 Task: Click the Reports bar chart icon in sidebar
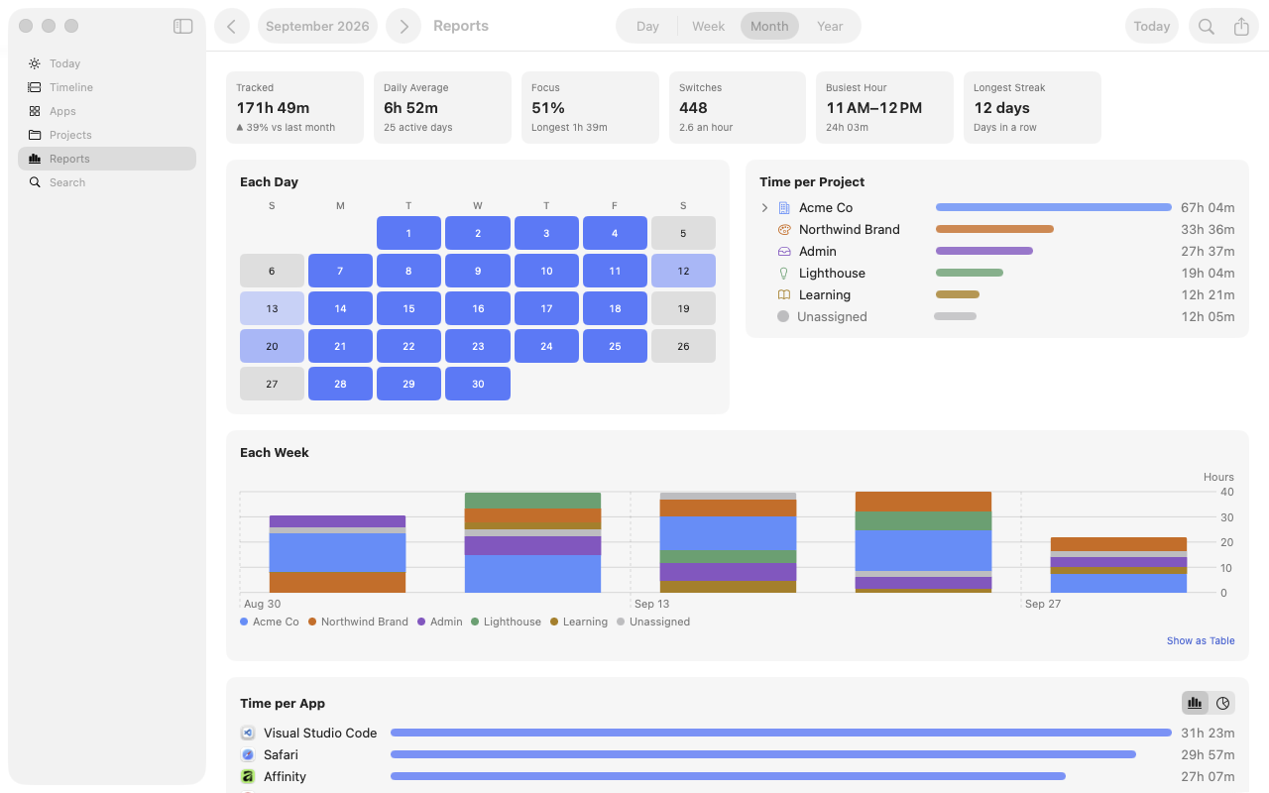[35, 159]
